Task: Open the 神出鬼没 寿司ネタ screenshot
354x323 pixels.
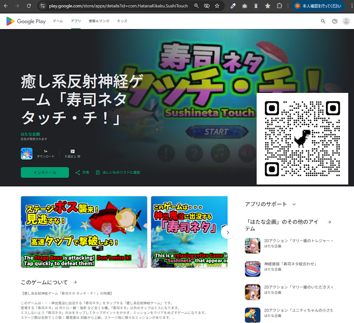Action: [189, 232]
